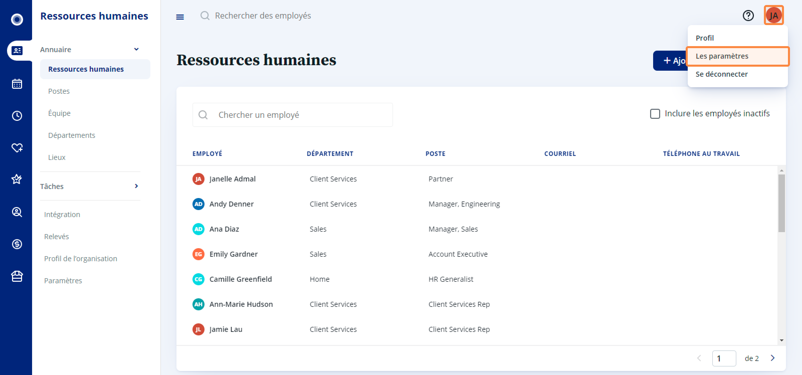802x375 pixels.
Task: Sort by COURRIEL column header
Action: [x=560, y=154]
